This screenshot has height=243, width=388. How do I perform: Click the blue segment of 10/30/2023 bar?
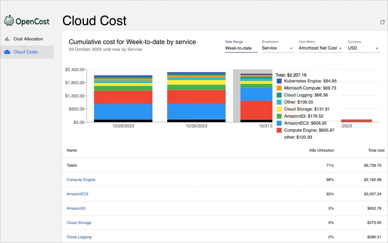pos(196,112)
